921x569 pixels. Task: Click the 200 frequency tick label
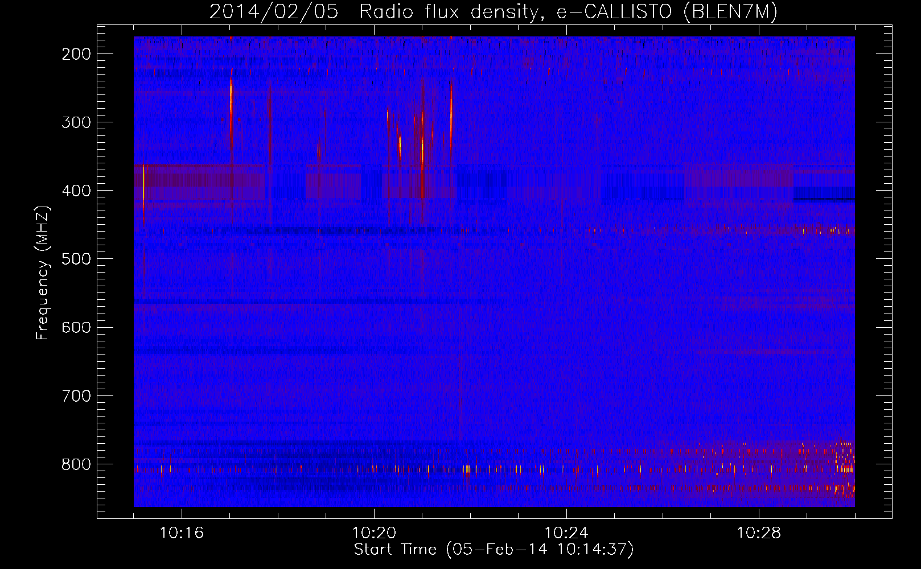(x=76, y=54)
